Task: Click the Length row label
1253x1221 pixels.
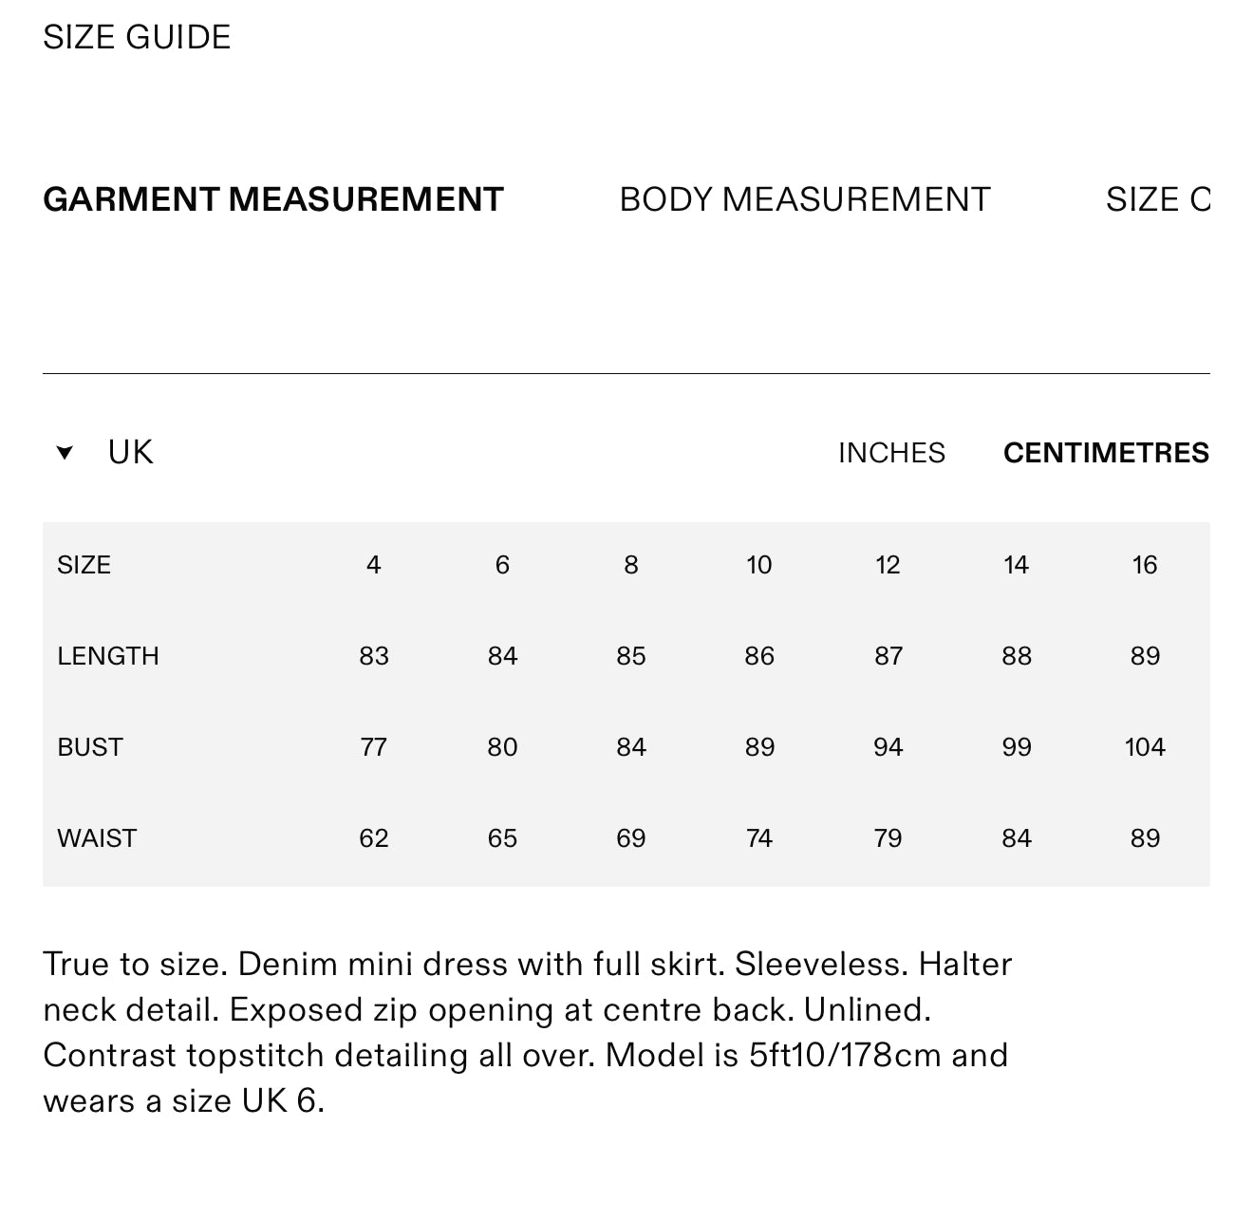Action: (x=108, y=656)
